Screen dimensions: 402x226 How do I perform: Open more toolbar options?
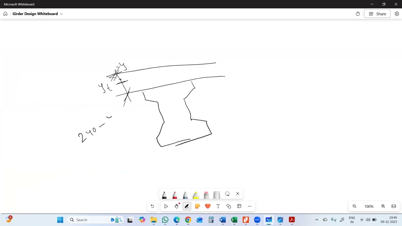(x=250, y=206)
